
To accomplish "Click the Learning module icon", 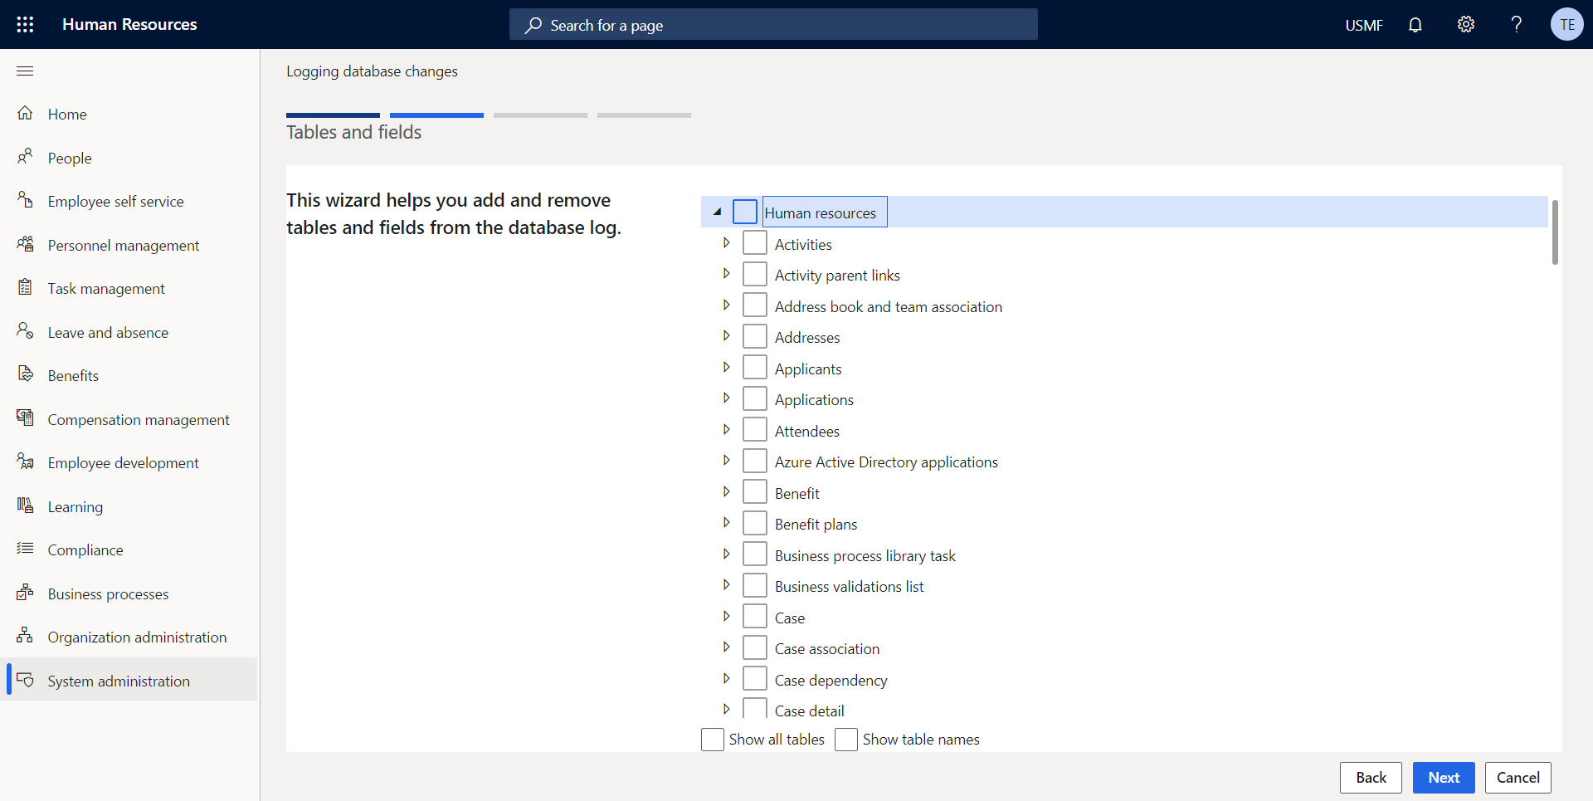I will [x=25, y=506].
